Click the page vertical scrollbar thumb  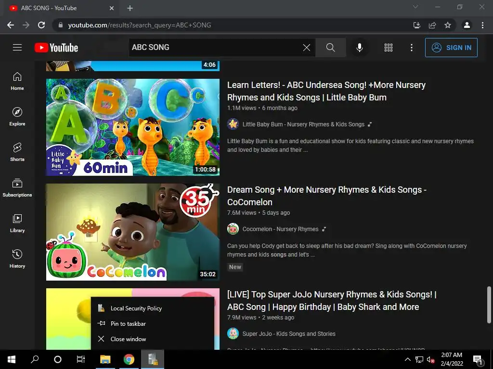(489, 305)
